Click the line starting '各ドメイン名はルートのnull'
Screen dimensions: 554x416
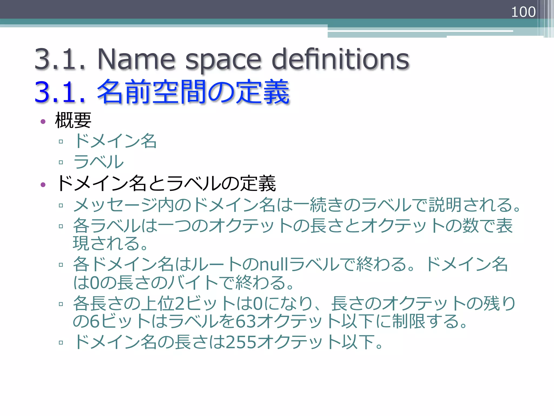pos(291,264)
